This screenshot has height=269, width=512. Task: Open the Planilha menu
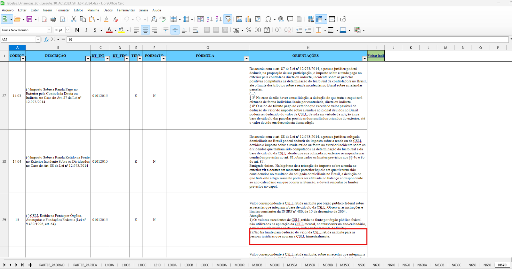[93, 10]
